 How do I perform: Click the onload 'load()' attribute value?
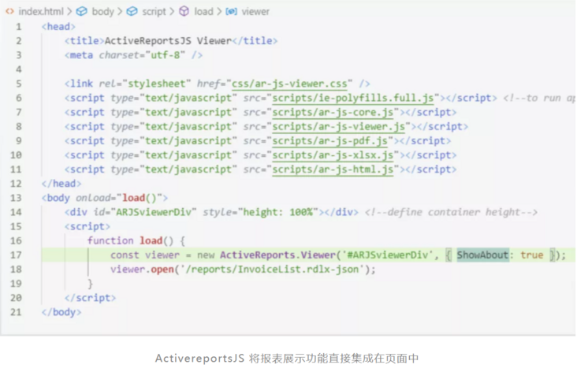(140, 198)
